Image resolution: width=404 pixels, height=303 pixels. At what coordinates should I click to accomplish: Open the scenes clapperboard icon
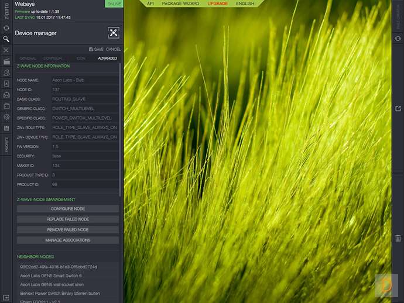6,61
